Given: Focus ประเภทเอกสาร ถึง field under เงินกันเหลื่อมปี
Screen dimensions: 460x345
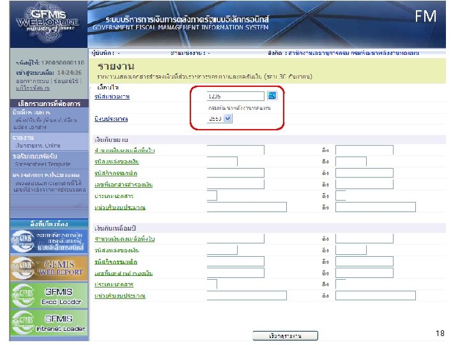Looking at the screenshot, I should [341, 284].
